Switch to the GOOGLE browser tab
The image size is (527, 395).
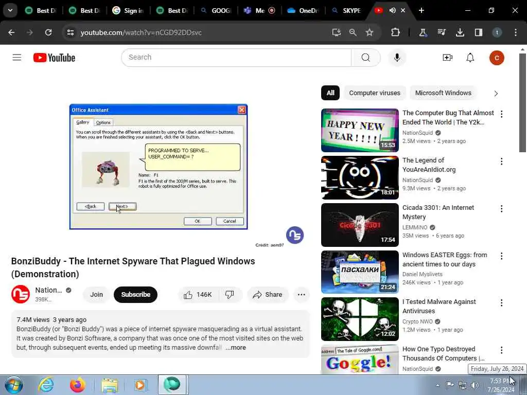(217, 10)
